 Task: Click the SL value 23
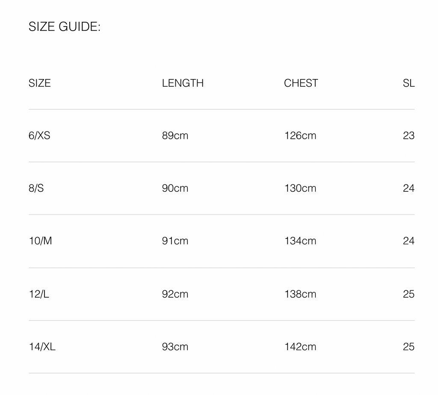pyautogui.click(x=408, y=135)
